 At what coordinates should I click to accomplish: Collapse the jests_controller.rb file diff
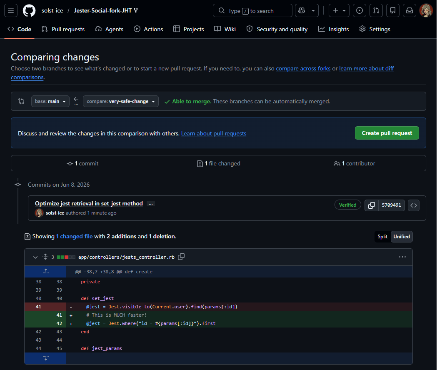pyautogui.click(x=35, y=257)
